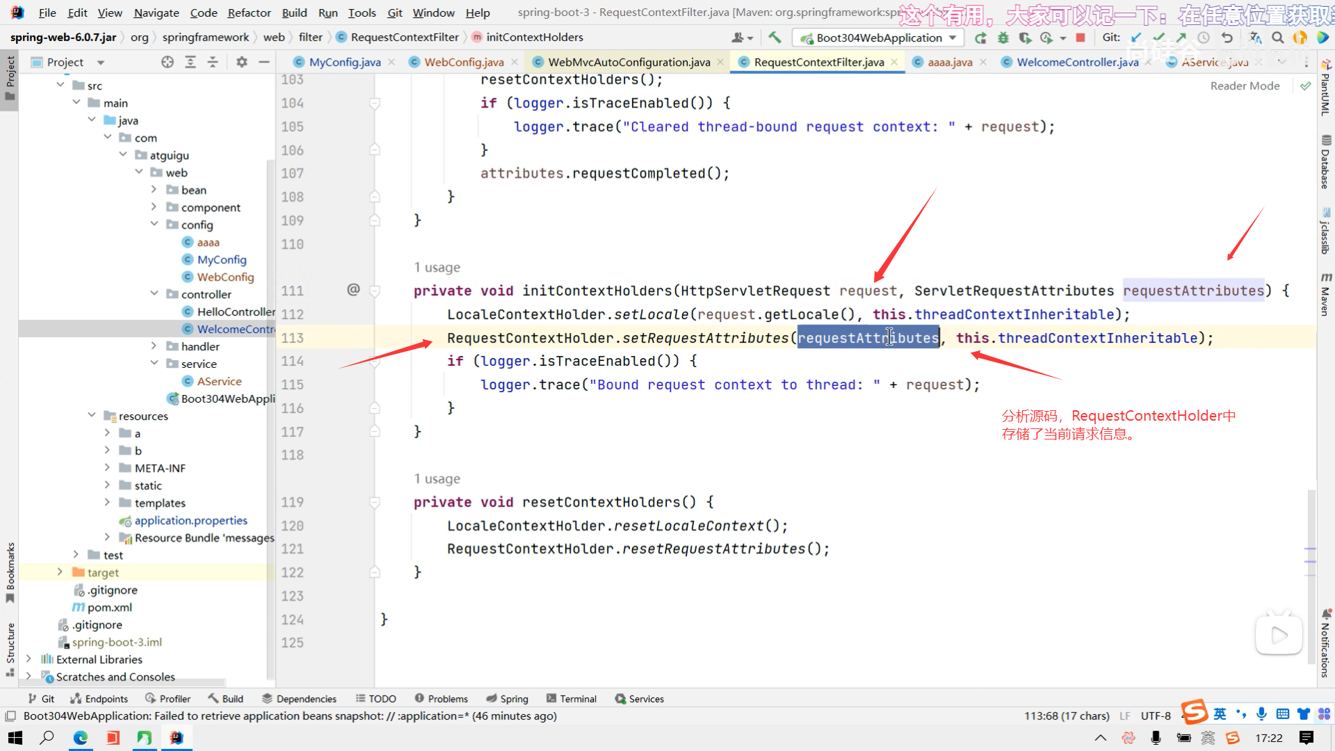Viewport: 1335px width, 751px height.
Task: Open Search Everywhere magnifier icon
Action: pyautogui.click(x=1278, y=38)
